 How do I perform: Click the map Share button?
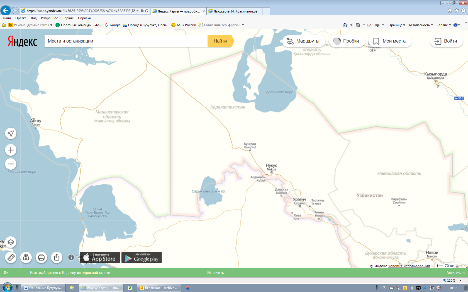pos(57,258)
